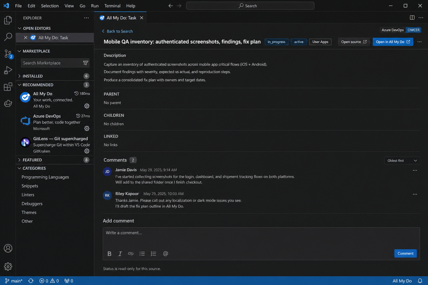Viewport: 428px width, 285px height.
Task: Open task header more options ellipsis
Action: click(x=420, y=42)
